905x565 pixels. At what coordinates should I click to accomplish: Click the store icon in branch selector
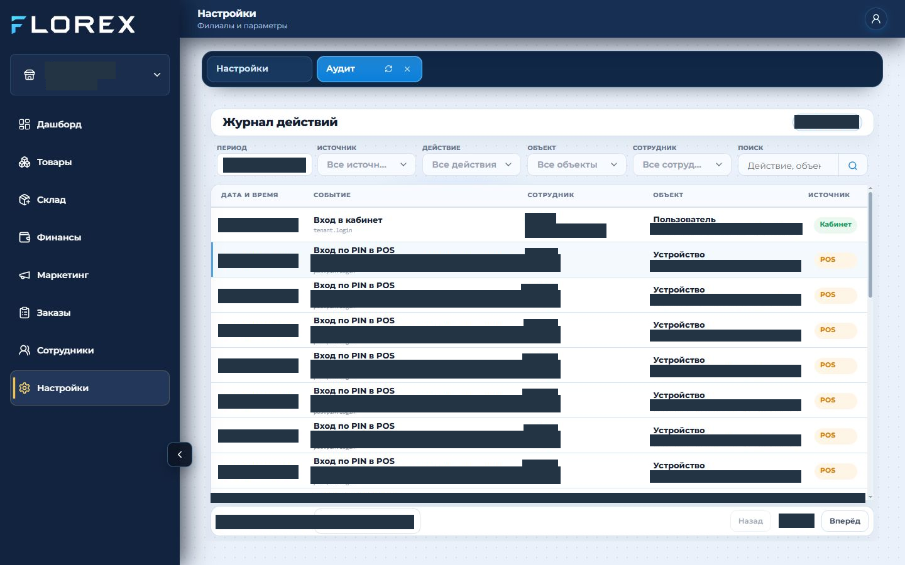30,75
